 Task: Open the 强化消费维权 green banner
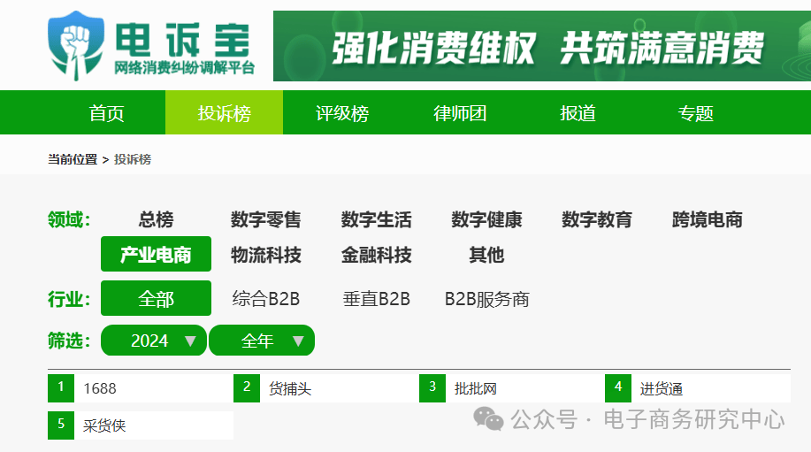point(542,46)
